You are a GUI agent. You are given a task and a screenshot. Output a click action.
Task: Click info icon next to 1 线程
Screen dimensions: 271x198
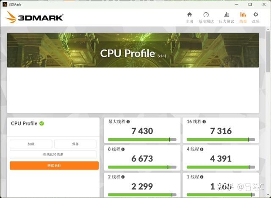point(202,177)
